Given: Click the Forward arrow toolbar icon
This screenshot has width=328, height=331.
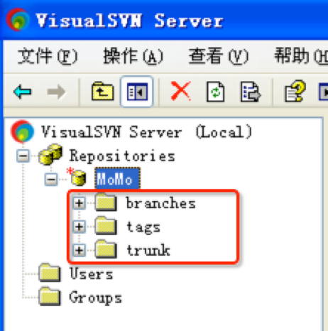Looking at the screenshot, I should pyautogui.click(x=56, y=92).
